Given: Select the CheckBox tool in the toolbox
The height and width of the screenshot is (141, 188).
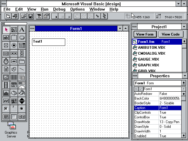Looking at the screenshot, I should (6, 46).
